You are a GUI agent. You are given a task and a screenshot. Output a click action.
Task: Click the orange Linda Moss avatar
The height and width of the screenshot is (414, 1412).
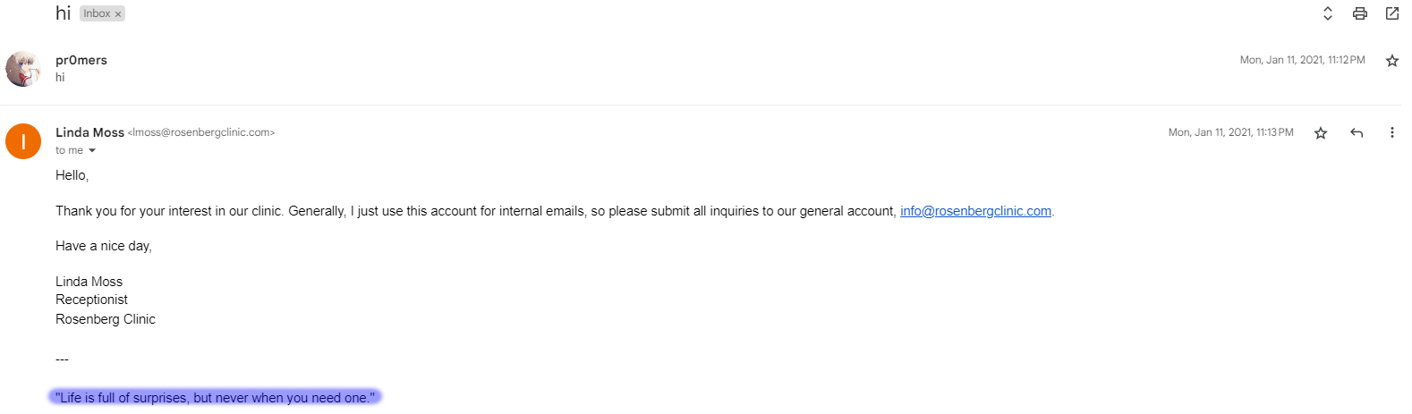pos(23,141)
